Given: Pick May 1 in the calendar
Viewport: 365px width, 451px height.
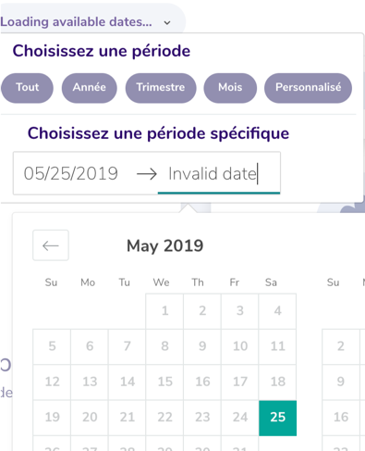Looking at the screenshot, I should (x=164, y=311).
